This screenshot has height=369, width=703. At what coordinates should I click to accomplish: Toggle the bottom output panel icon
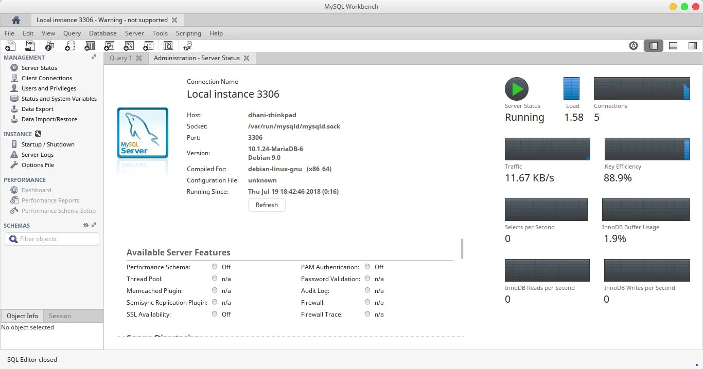[673, 46]
